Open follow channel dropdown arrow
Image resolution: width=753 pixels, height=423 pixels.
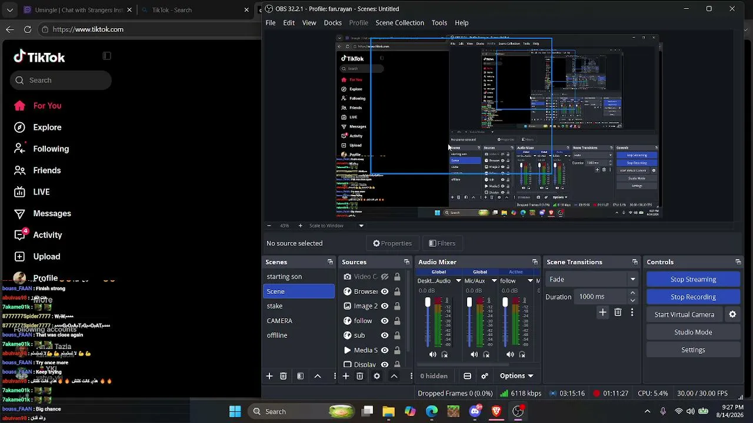(x=530, y=281)
